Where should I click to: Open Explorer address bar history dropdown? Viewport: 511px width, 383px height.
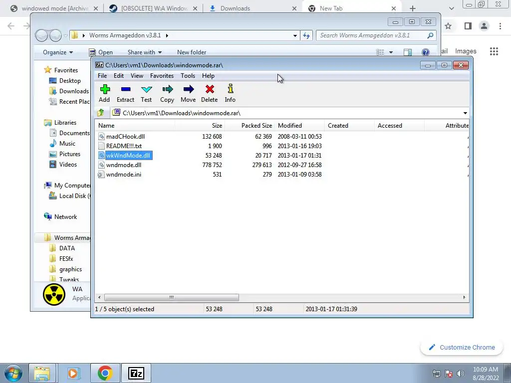(x=295, y=35)
